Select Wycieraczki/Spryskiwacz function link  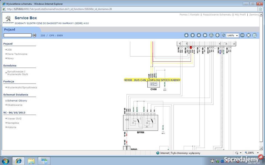point(22,87)
